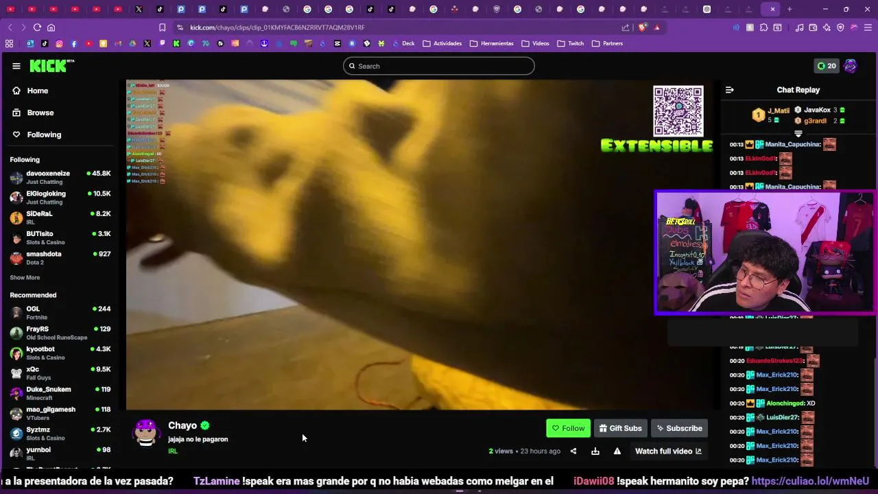Open the apps grid icon in bookmarks bar
This screenshot has height=494, width=878.
pyautogui.click(x=9, y=43)
